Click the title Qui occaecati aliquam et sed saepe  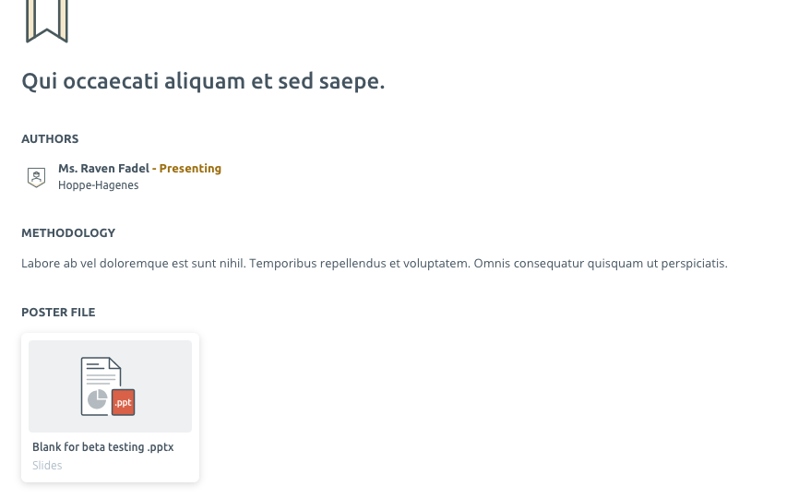point(203,81)
